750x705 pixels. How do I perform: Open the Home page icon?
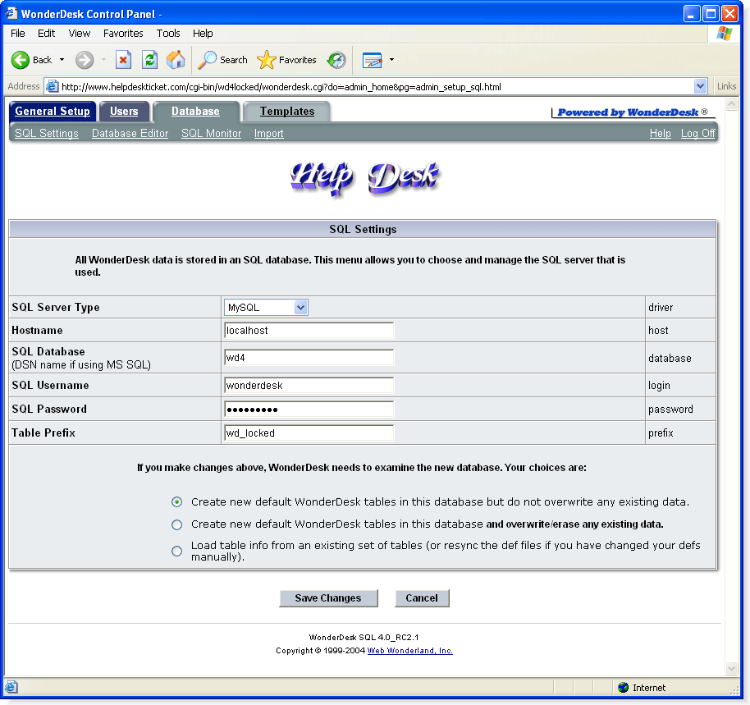pyautogui.click(x=176, y=60)
